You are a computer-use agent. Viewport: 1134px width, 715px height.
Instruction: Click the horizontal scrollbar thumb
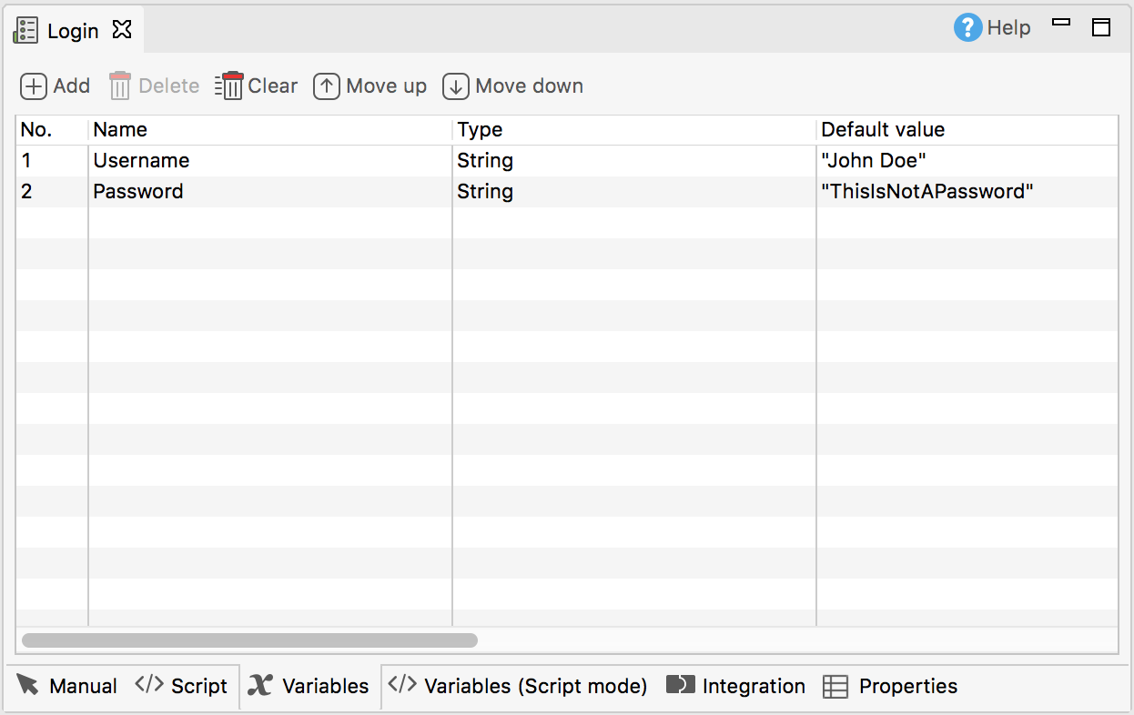(x=249, y=640)
